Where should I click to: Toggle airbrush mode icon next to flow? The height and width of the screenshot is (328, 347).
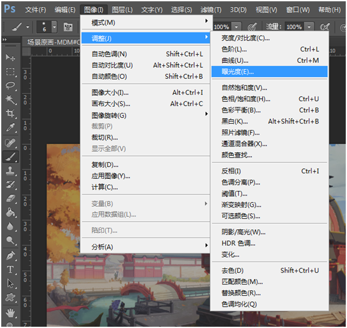(x=325, y=27)
